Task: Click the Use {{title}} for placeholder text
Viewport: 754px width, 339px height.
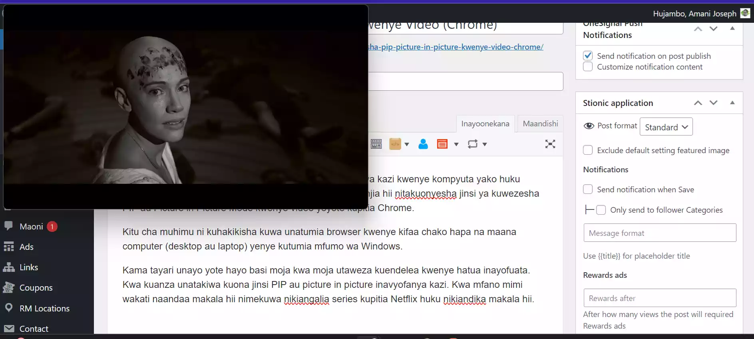Action: (637, 256)
